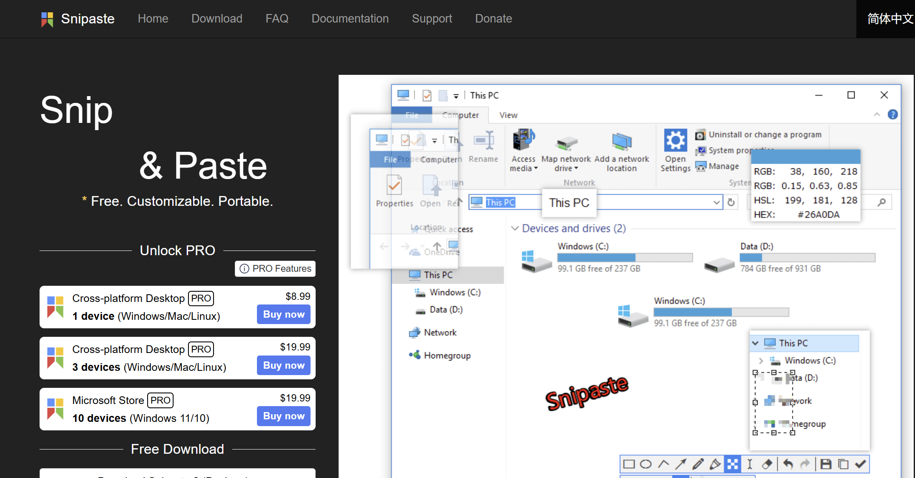
Task: Click the Snipaste logo icon
Action: pyautogui.click(x=47, y=19)
